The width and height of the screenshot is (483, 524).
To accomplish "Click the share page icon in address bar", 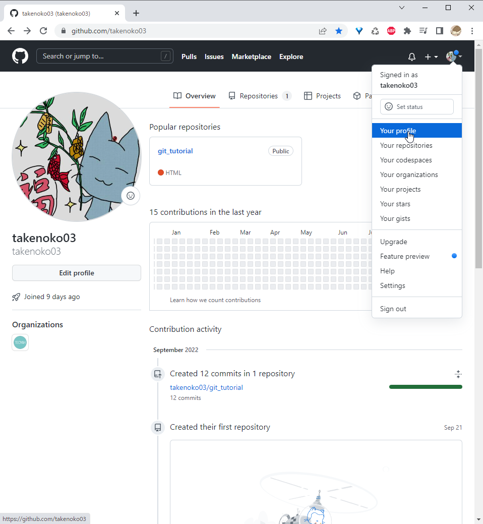I will click(x=323, y=31).
